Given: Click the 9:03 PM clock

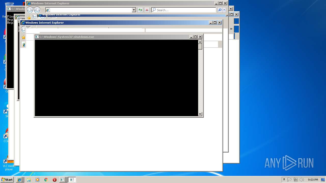Looking at the screenshot, I should click(313, 180).
